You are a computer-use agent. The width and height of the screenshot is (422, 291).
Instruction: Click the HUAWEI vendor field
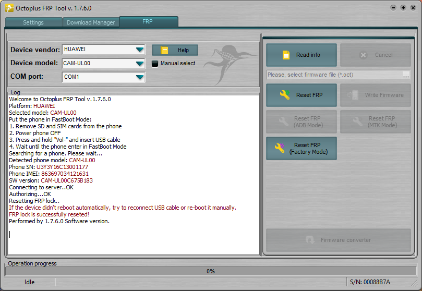[x=104, y=50]
